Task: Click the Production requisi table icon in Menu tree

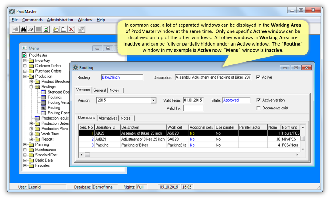Action: tap(37, 118)
